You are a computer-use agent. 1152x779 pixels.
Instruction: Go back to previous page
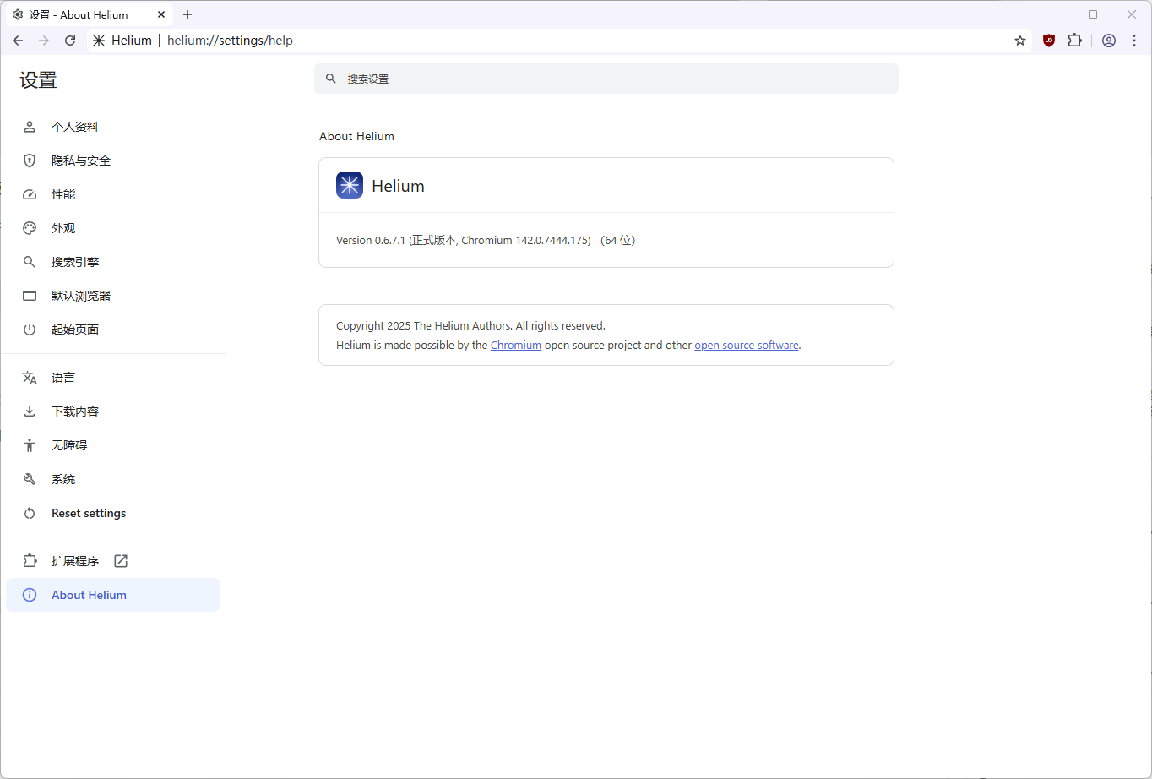coord(18,41)
